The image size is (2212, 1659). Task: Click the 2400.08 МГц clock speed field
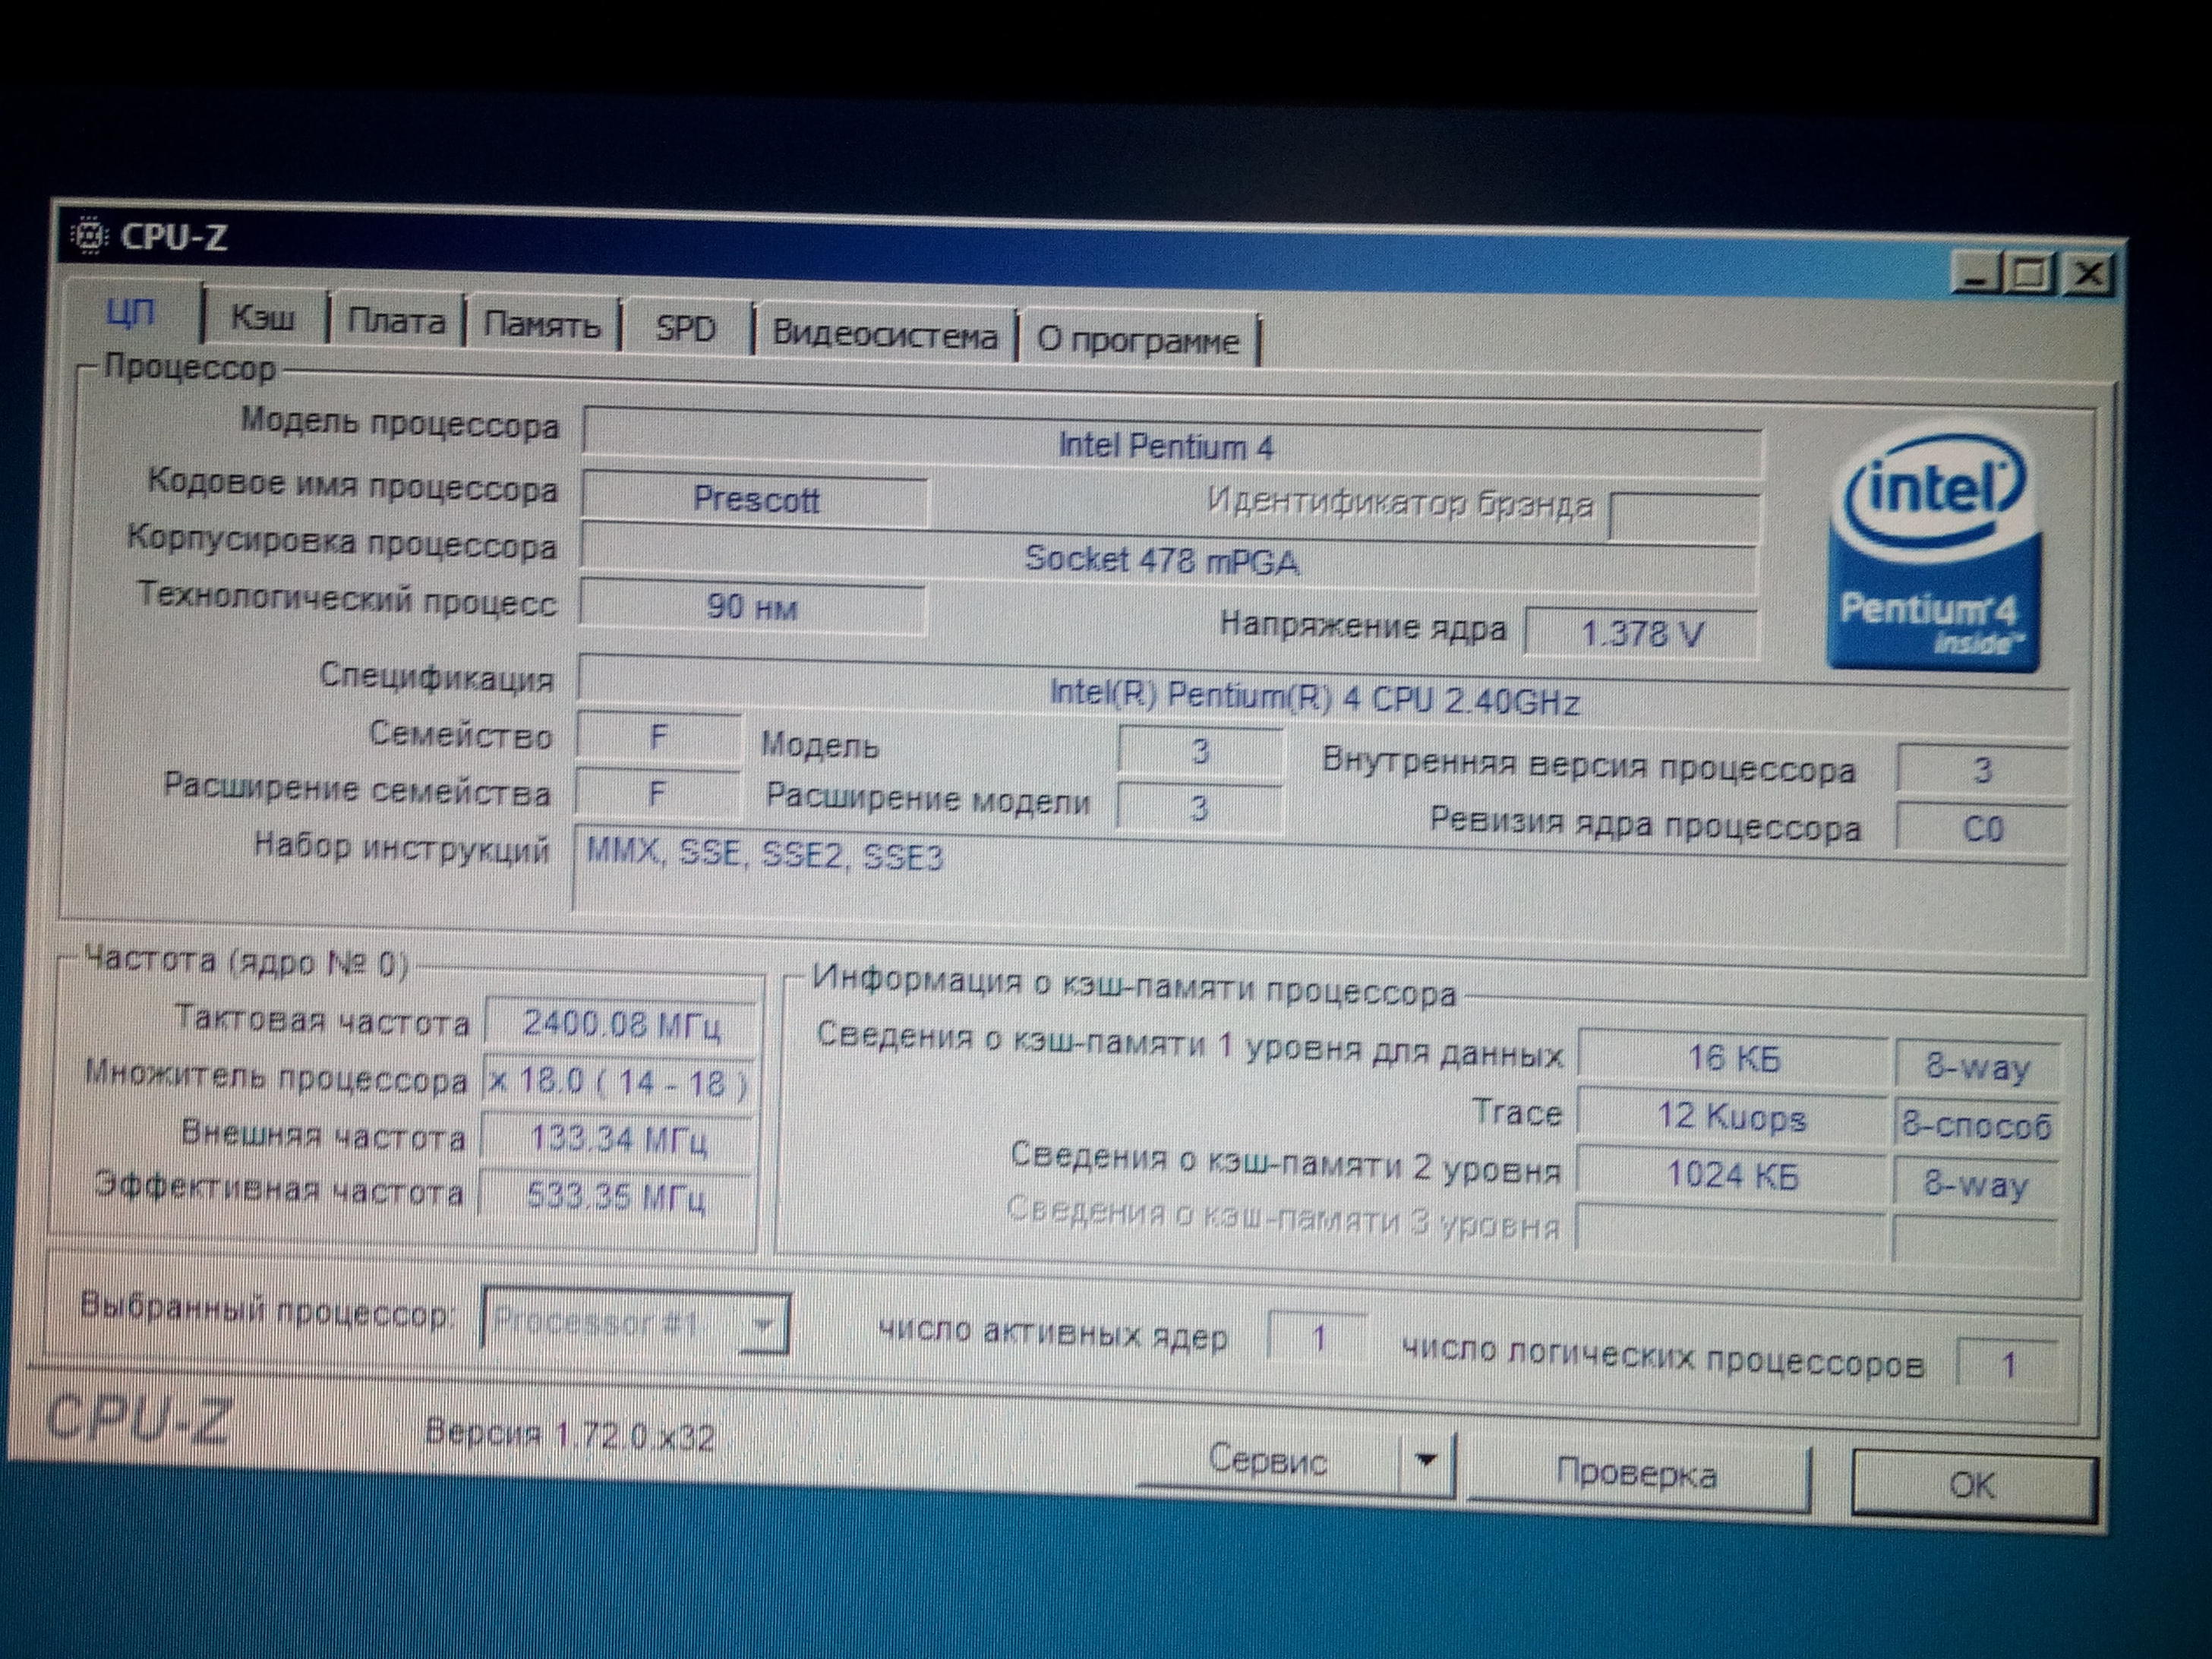pos(620,1025)
